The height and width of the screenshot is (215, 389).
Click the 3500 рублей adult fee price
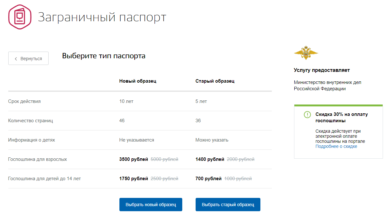(133, 159)
